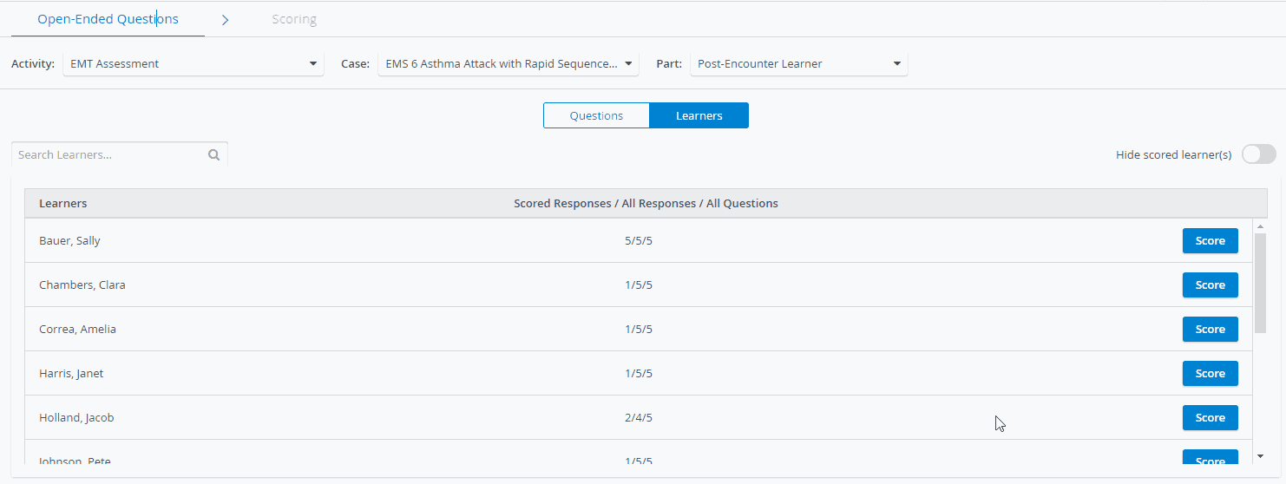The image size is (1286, 484).
Task: Go to the Scoring tab
Action: click(x=294, y=19)
